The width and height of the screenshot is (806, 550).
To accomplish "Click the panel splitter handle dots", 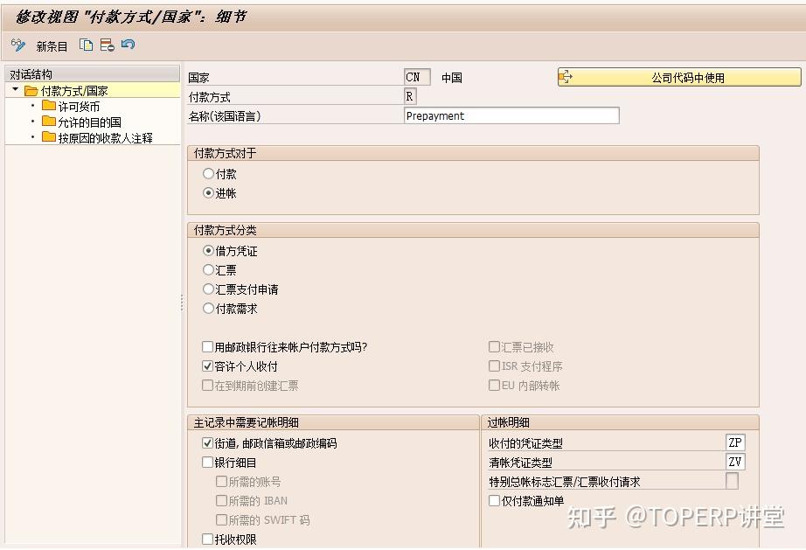I will pos(182,303).
